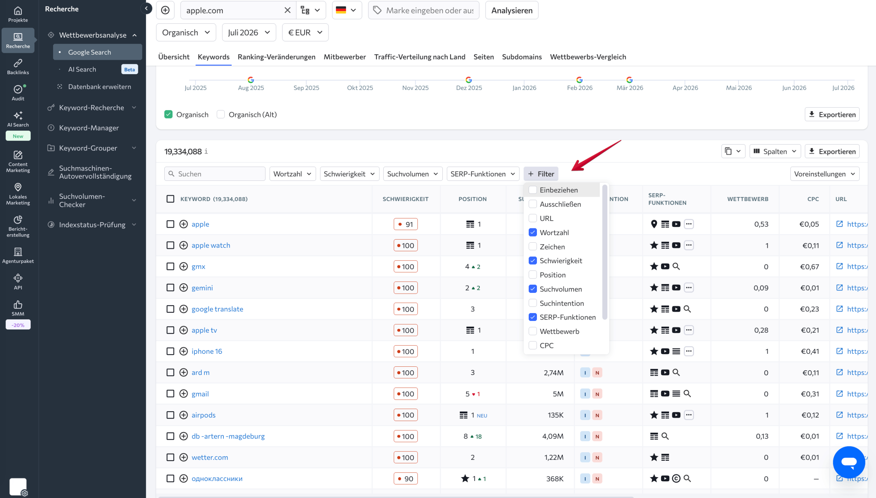Collapse the Wettbewerbsanalyse section
This screenshot has height=498, width=876.
[x=92, y=35]
